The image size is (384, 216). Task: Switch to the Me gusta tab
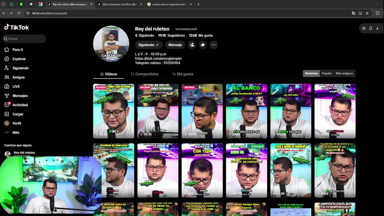(183, 74)
